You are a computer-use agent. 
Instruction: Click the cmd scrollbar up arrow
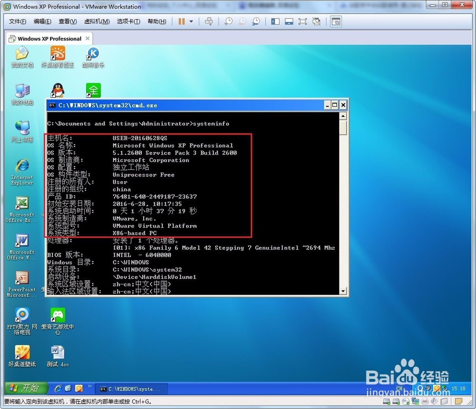coord(343,116)
